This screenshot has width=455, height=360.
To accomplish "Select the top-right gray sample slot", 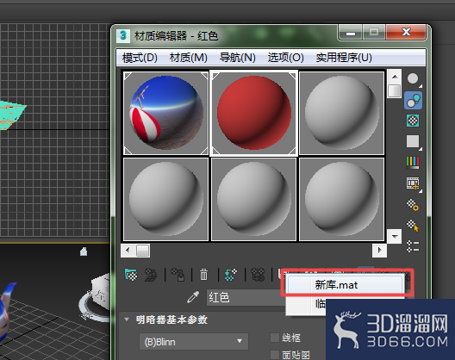I will click(x=341, y=113).
